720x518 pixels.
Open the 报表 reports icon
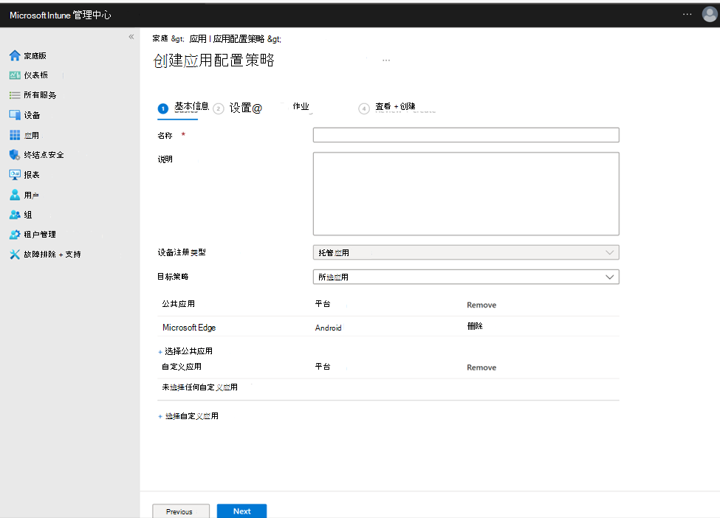[15, 175]
